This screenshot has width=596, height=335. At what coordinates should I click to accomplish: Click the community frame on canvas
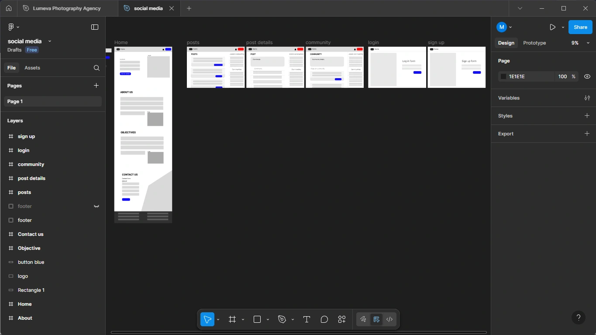pyautogui.click(x=334, y=67)
